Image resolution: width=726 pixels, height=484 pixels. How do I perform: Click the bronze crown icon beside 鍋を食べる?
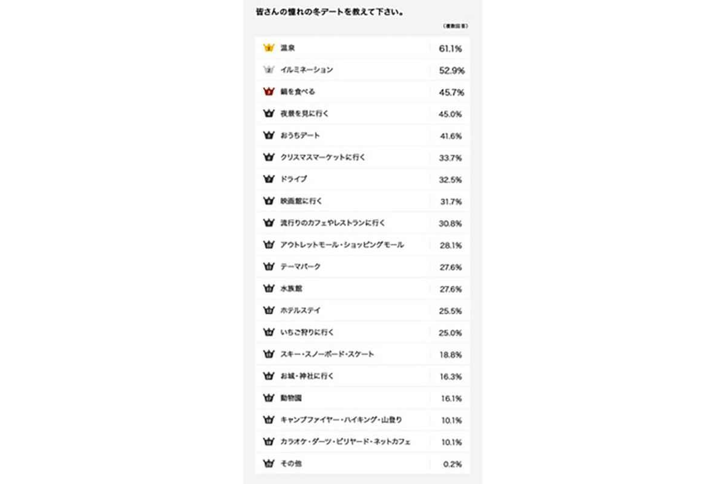coord(269,91)
